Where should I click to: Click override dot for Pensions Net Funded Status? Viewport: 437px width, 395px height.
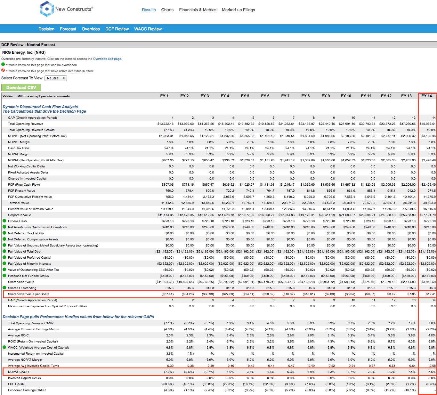point(4,276)
